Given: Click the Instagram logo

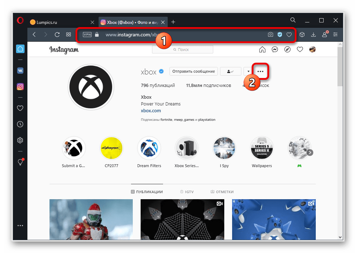Looking at the screenshot, I should [64, 50].
